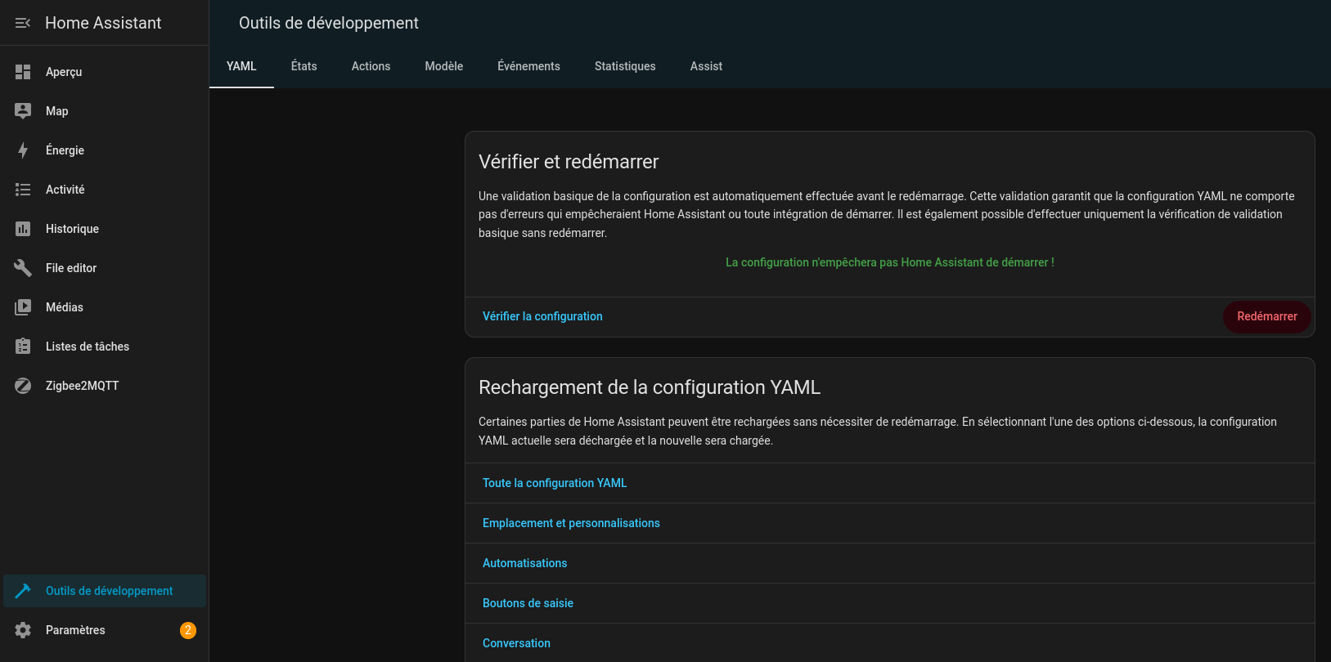The height and width of the screenshot is (662, 1331).
Task: Open the Statistiques tab
Action: 625,66
